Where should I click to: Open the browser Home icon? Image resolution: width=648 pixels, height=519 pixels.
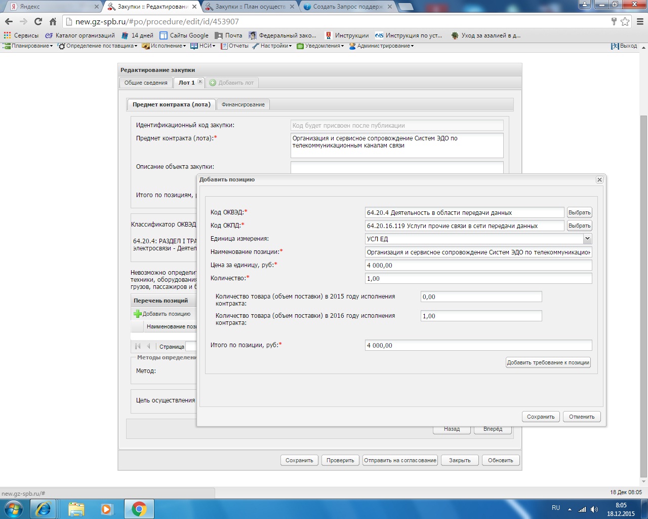point(53,21)
